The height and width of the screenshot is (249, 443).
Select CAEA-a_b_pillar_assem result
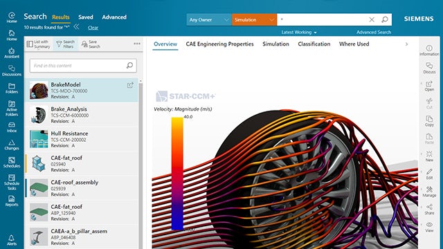tap(82, 237)
